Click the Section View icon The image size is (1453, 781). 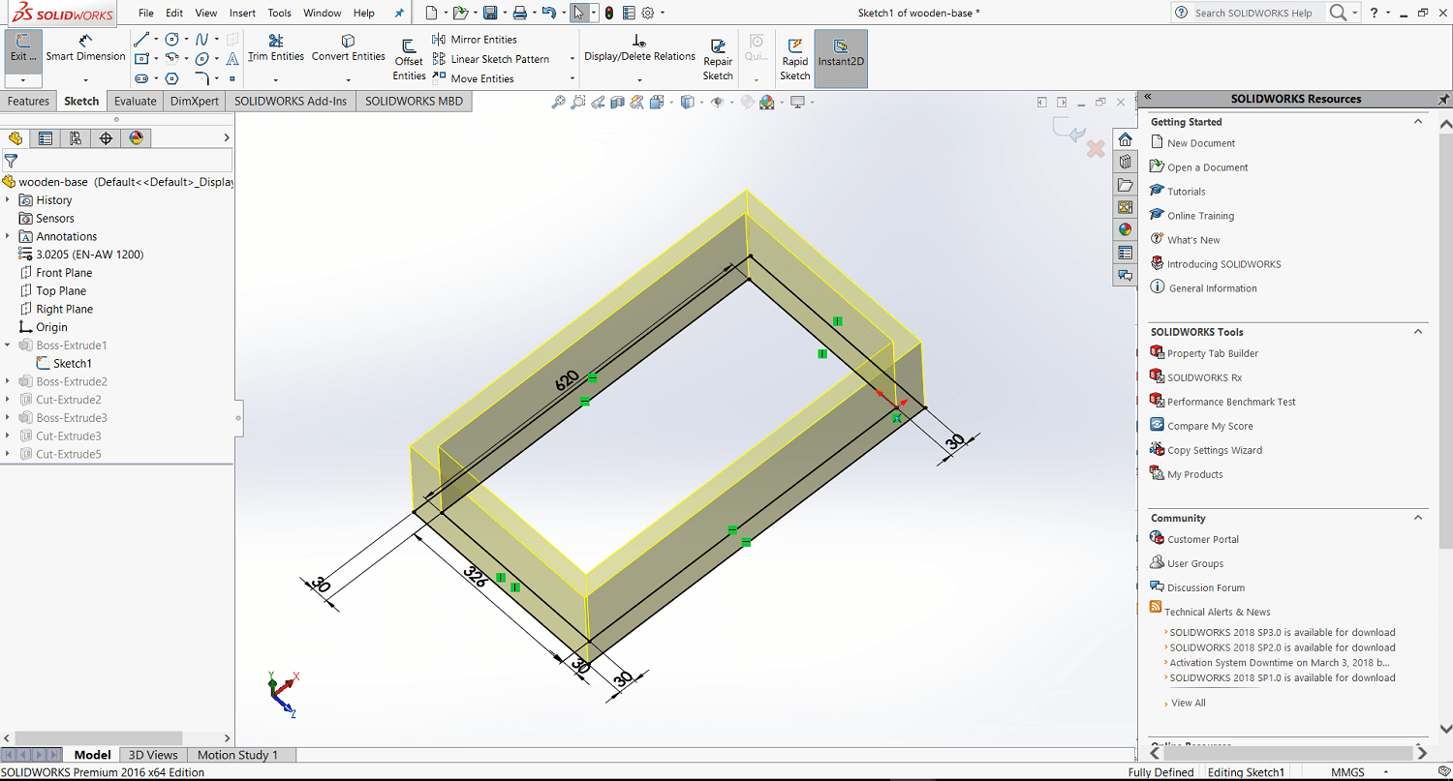point(617,102)
